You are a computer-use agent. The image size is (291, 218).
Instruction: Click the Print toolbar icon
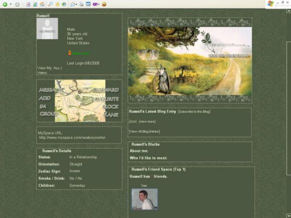[81, 5]
